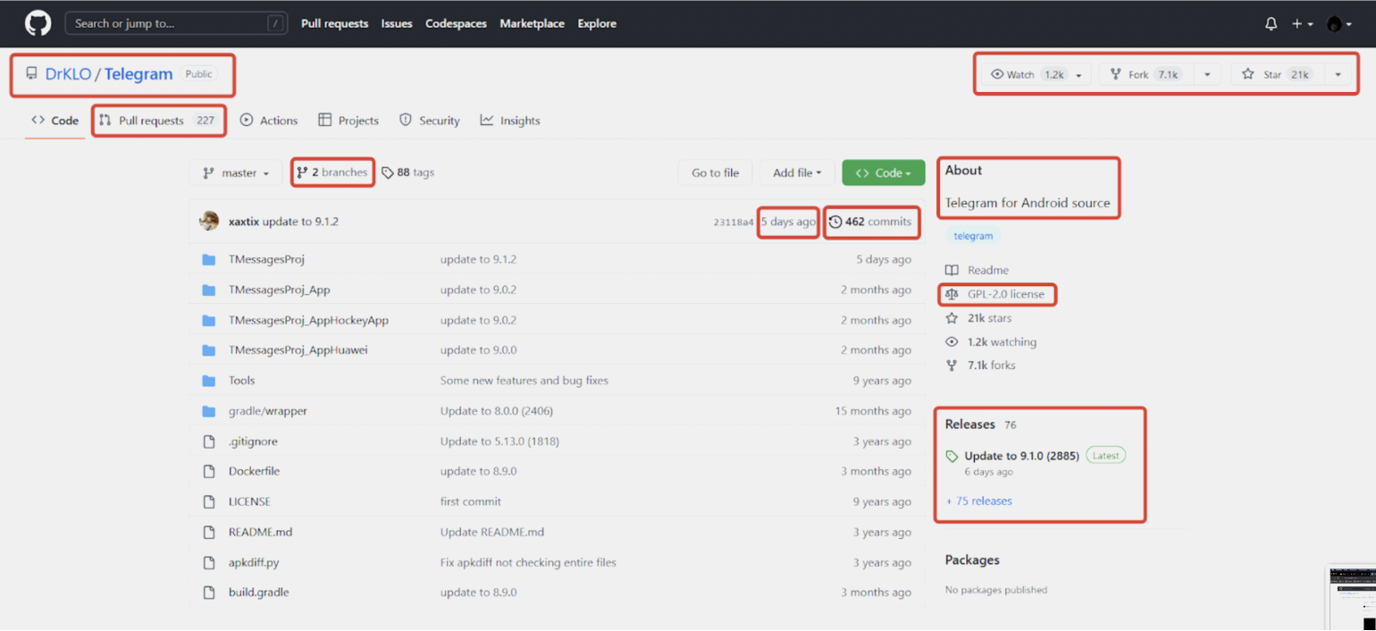Click the Go to file button
The height and width of the screenshot is (631, 1376).
point(715,172)
